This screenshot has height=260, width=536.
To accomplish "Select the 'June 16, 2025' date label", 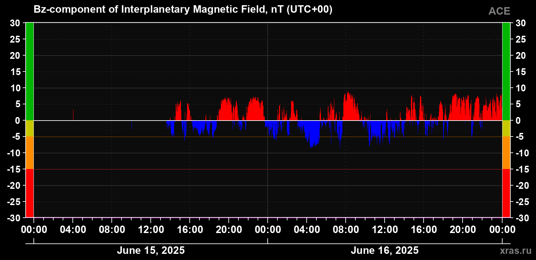I will (x=385, y=250).
